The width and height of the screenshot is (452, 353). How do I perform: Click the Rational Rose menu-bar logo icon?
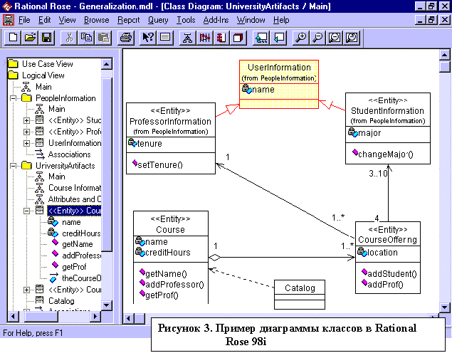tap(8, 20)
